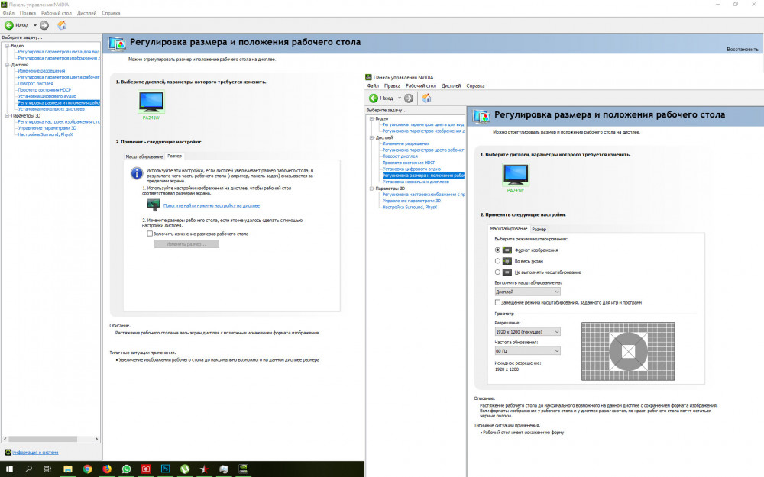Open the resolution 1920 x 1200 dropdown
The image size is (764, 477).
coord(527,331)
